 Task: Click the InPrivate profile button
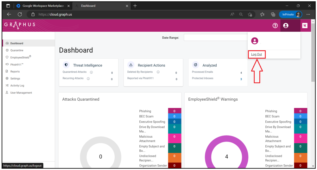[x=291, y=14]
